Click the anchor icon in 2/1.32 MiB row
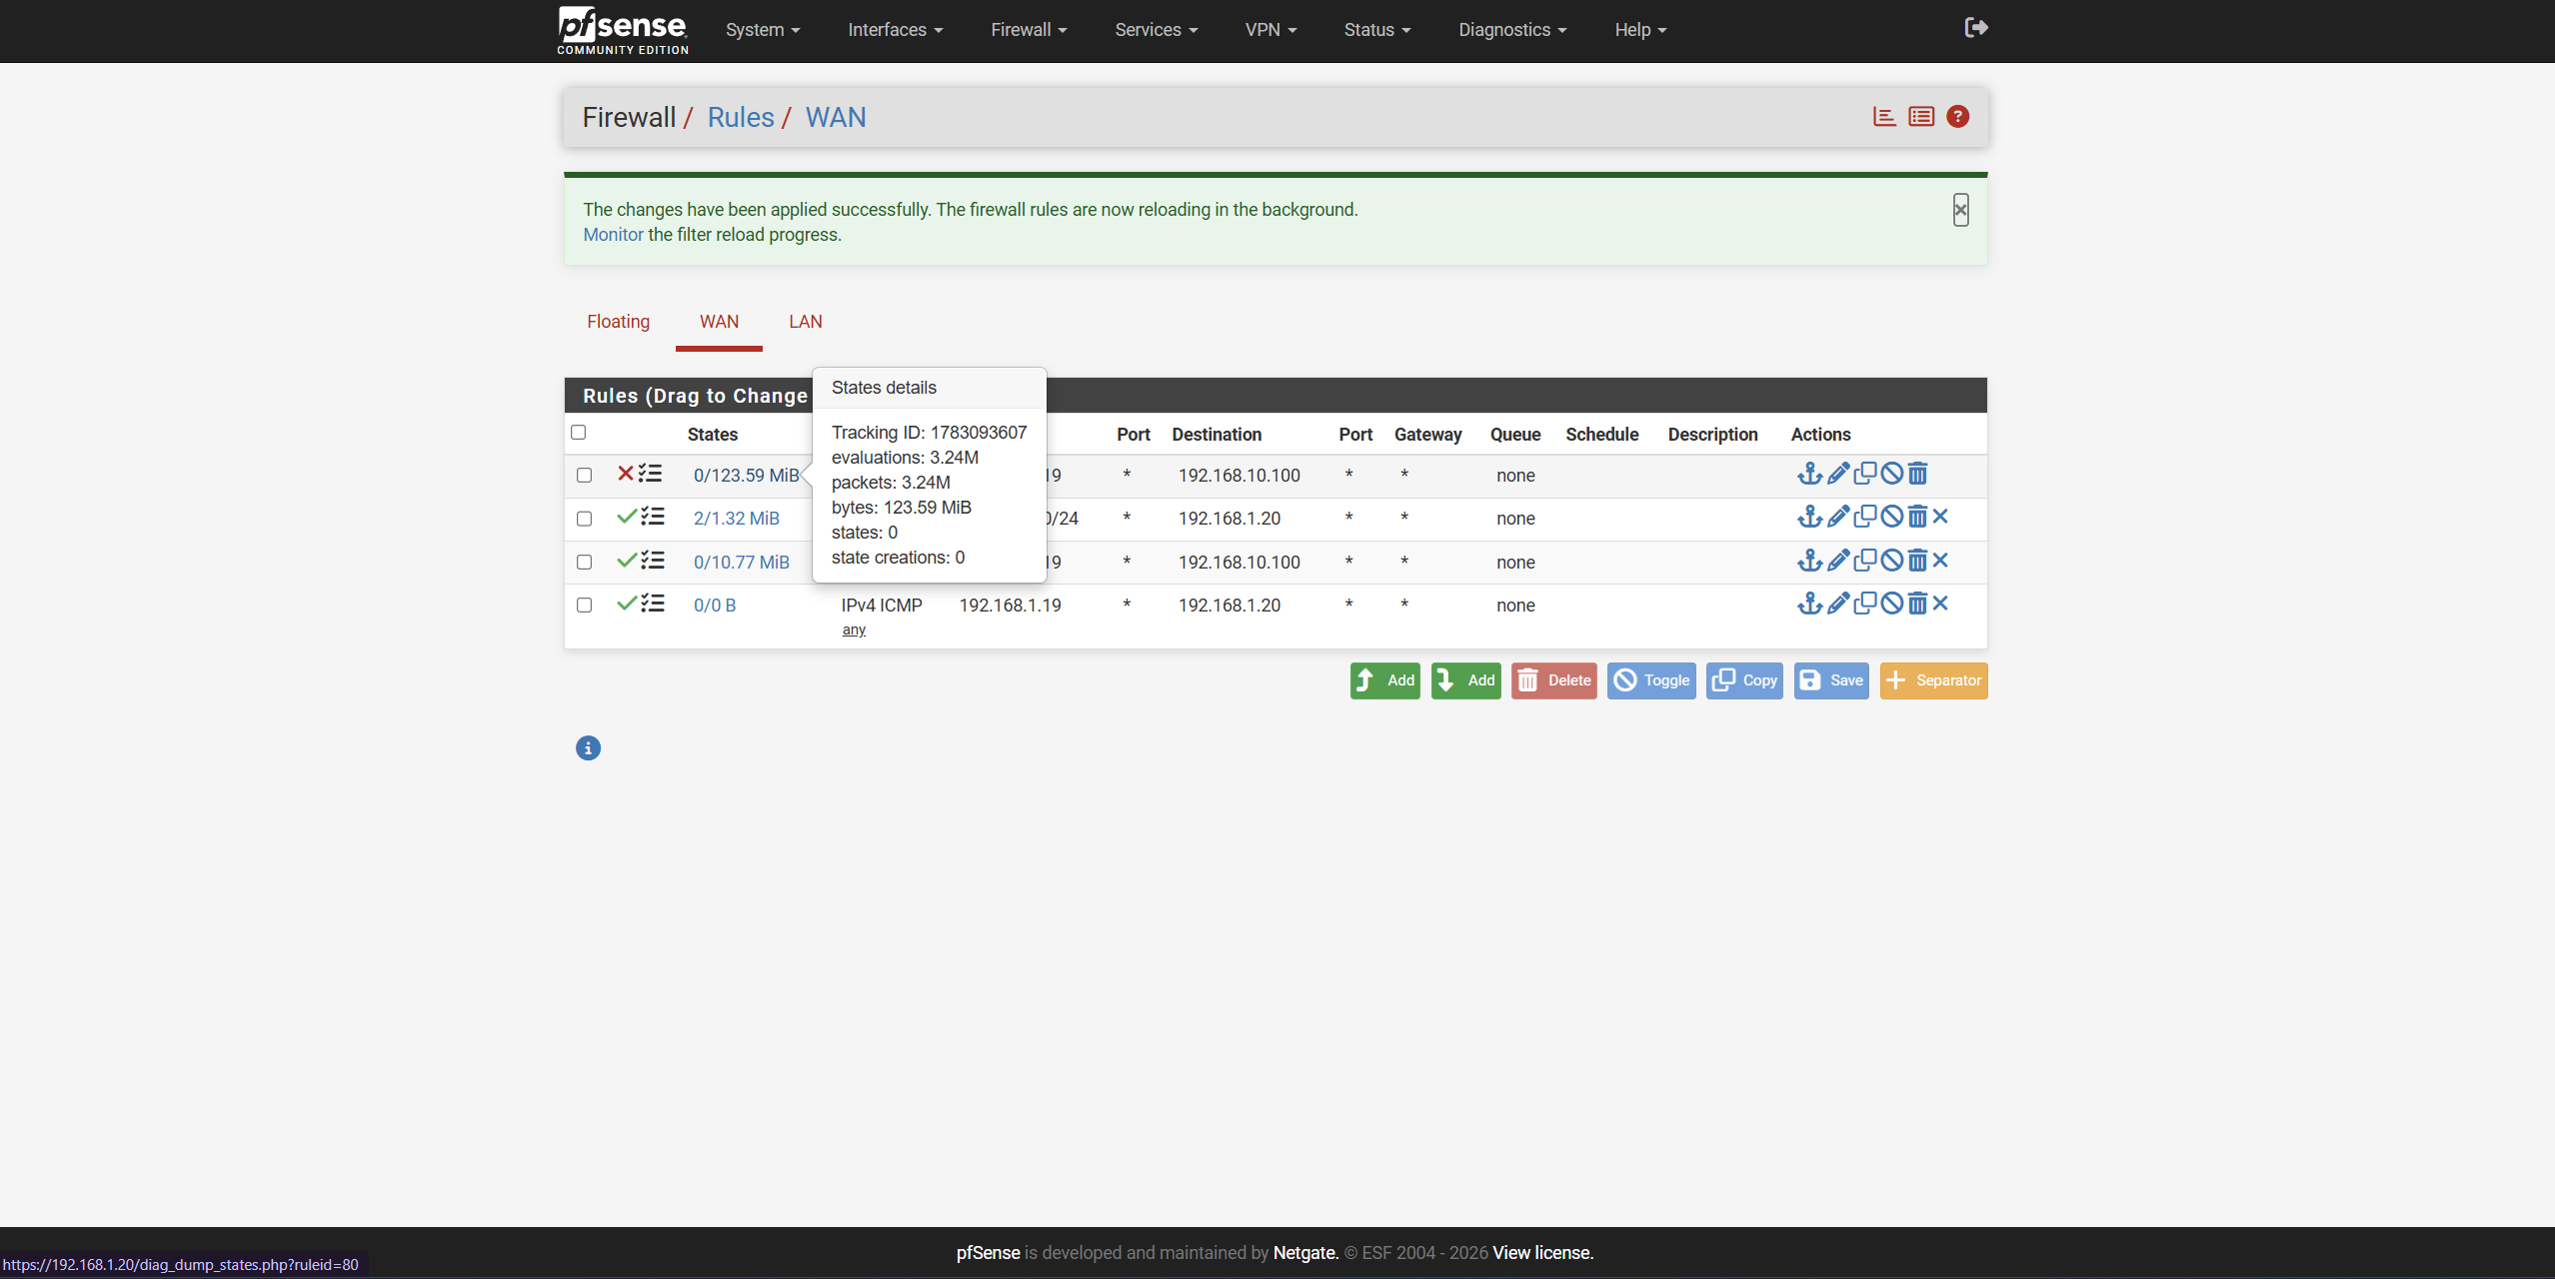The image size is (2555, 1279). click(x=1809, y=517)
